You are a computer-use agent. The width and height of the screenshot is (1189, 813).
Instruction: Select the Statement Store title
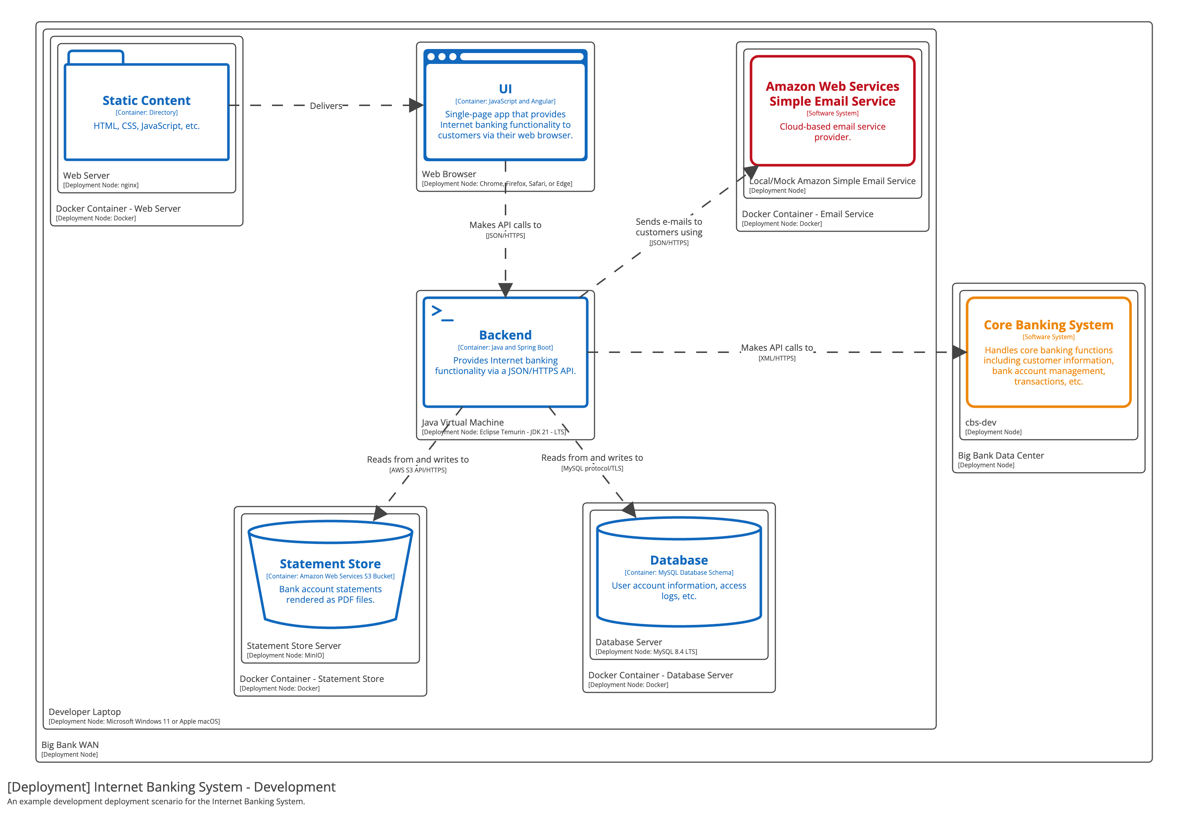pyautogui.click(x=330, y=564)
